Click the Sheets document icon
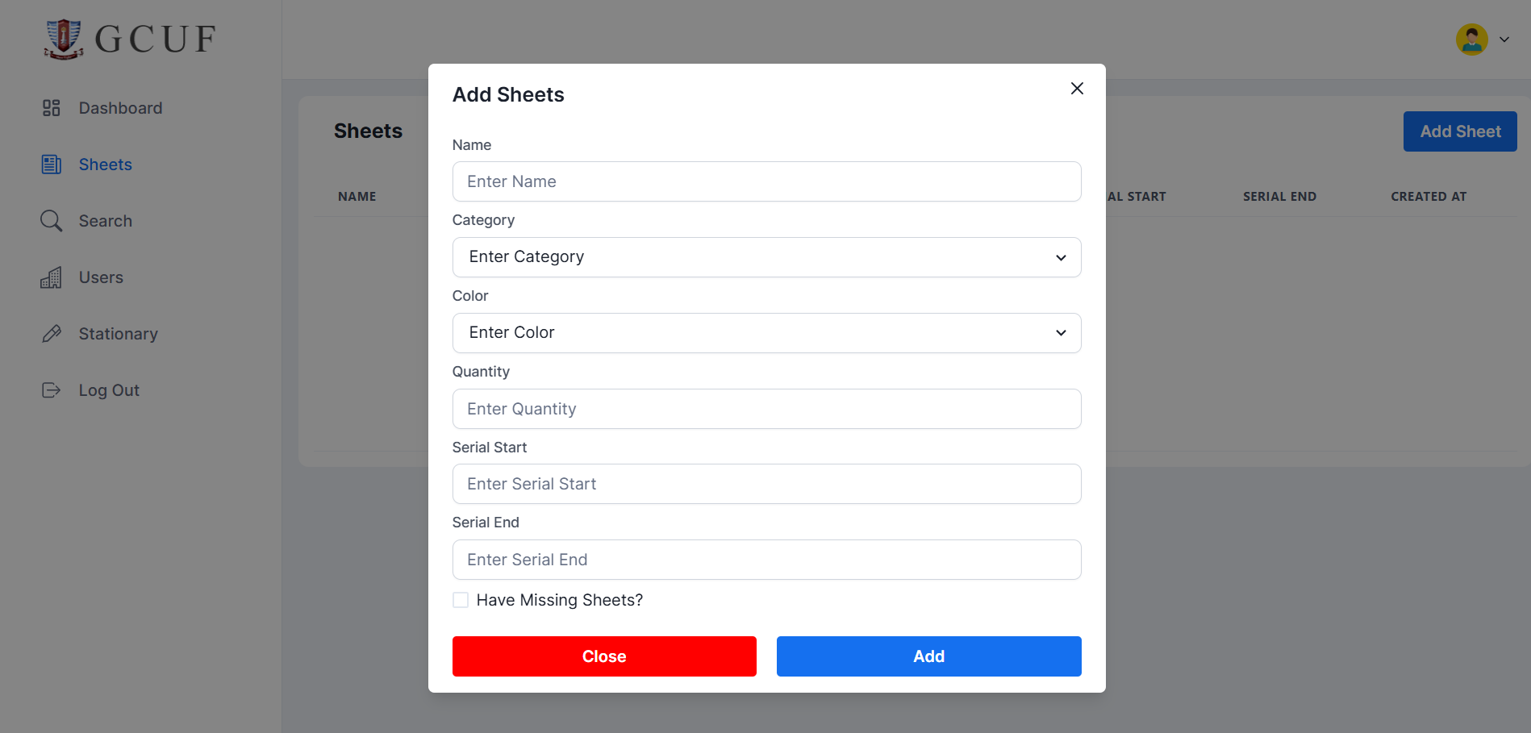This screenshot has height=733, width=1531. click(52, 165)
